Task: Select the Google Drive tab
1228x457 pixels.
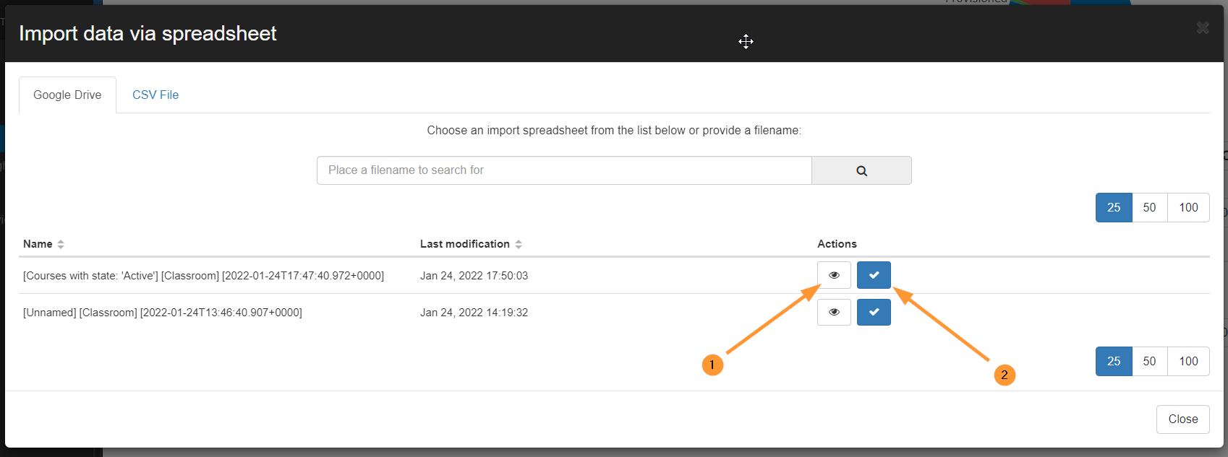Action: pos(67,95)
